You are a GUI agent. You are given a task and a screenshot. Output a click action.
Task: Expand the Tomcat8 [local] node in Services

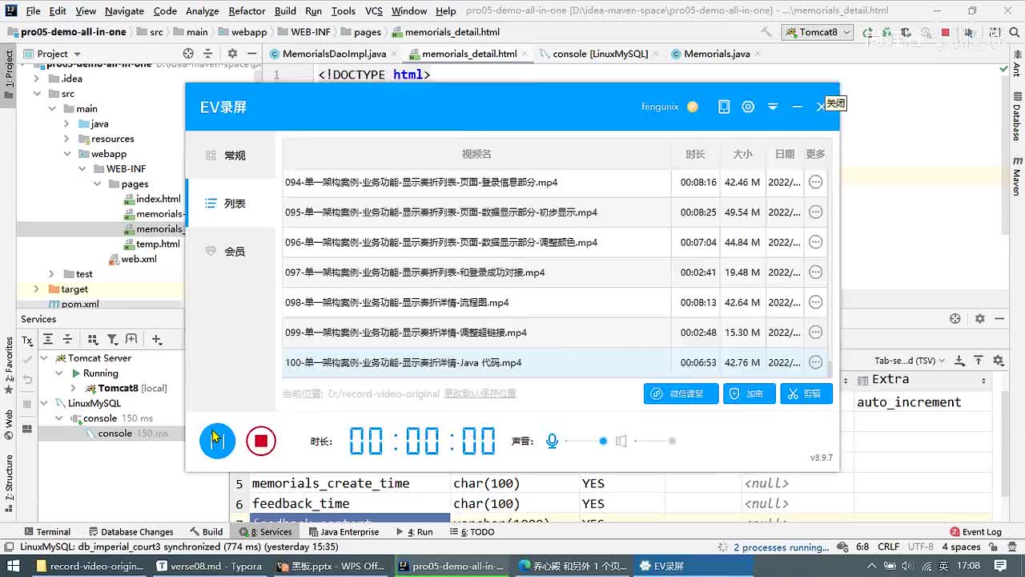click(74, 388)
